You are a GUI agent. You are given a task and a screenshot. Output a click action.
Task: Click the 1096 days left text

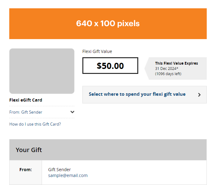pyautogui.click(x=168, y=74)
